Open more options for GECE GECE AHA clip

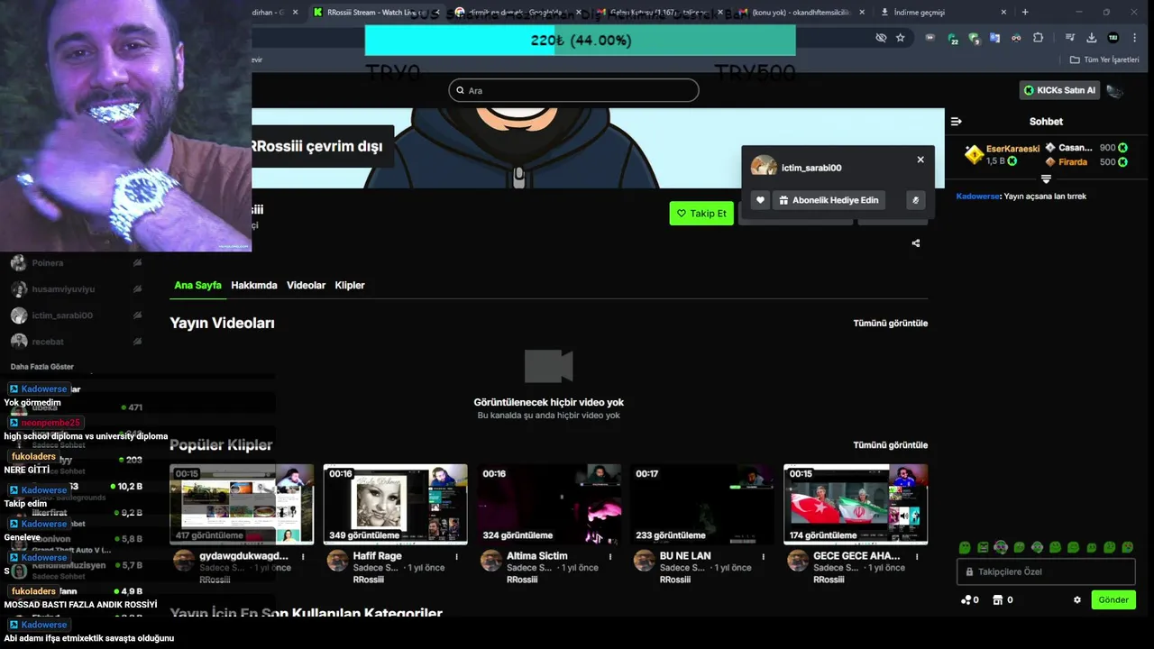917,557
